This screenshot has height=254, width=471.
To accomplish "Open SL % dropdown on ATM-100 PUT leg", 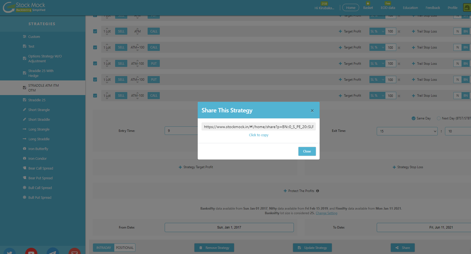I will (x=377, y=64).
